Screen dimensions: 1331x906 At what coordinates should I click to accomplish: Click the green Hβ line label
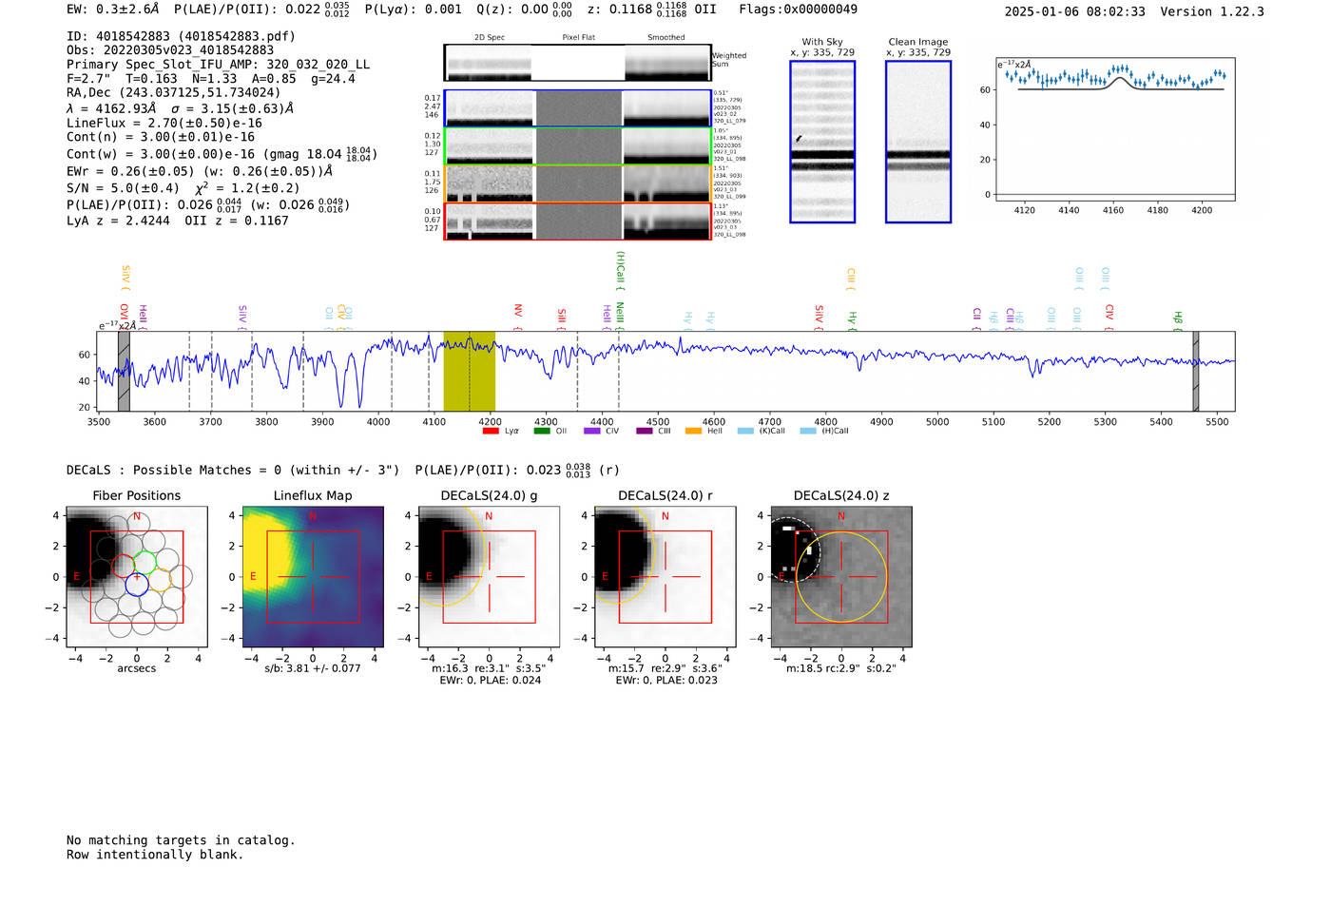(1178, 318)
